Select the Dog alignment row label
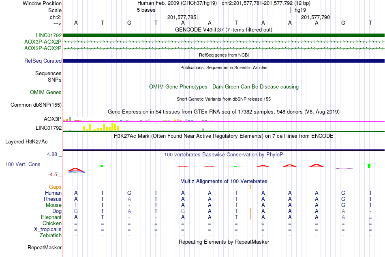Viewport: 385px width, 257px height. coord(57,211)
